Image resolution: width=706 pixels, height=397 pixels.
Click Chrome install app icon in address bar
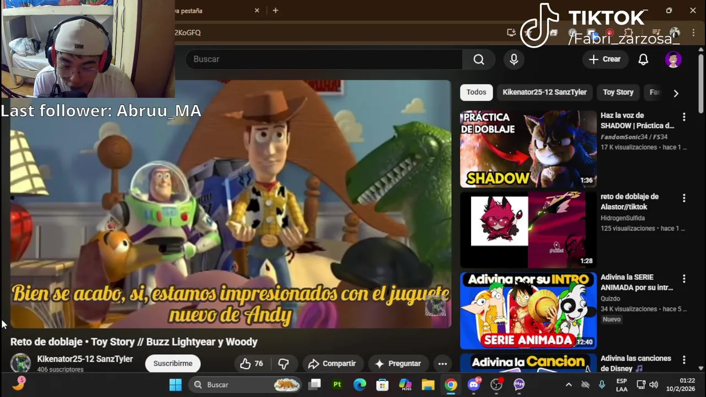511,33
